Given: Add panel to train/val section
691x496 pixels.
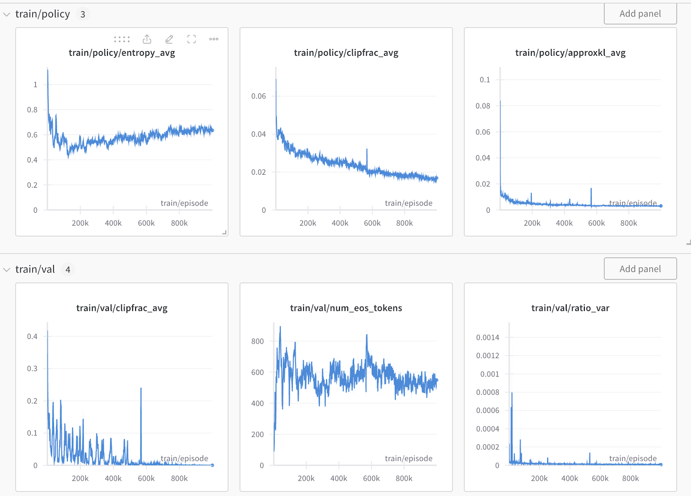Looking at the screenshot, I should coord(640,269).
